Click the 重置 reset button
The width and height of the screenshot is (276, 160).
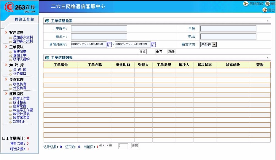(159, 52)
